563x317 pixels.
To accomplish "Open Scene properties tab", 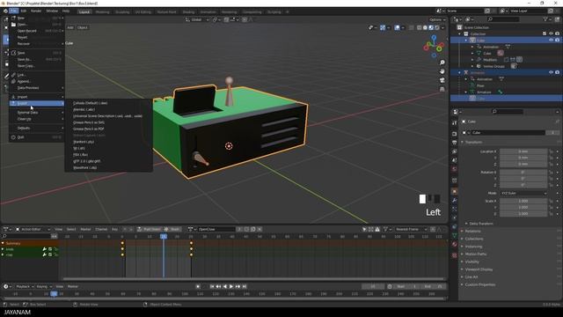I will tap(454, 160).
